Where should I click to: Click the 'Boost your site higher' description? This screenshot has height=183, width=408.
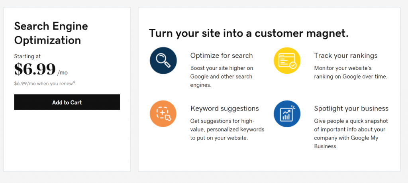coord(222,76)
